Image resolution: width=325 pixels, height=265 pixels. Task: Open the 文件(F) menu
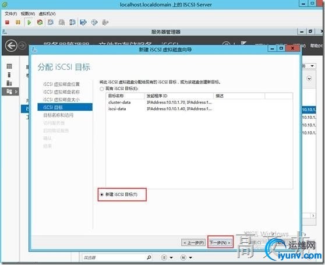tap(11, 13)
